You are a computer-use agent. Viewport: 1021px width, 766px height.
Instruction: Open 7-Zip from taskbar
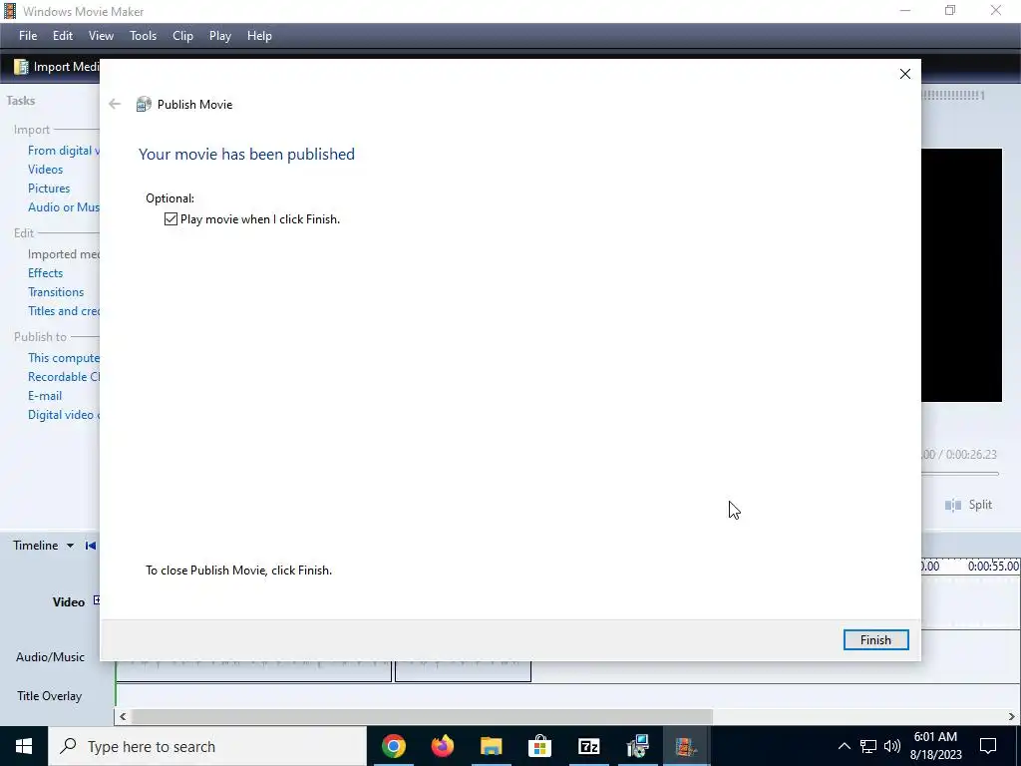(x=588, y=746)
